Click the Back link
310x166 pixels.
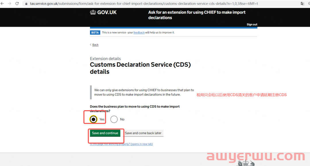coord(95,45)
